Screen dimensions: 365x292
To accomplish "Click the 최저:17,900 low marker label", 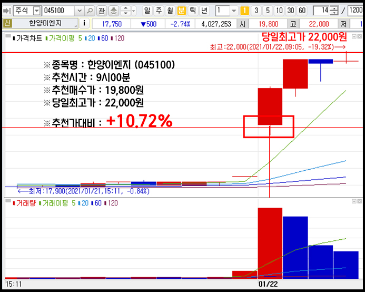I will [x=84, y=191].
